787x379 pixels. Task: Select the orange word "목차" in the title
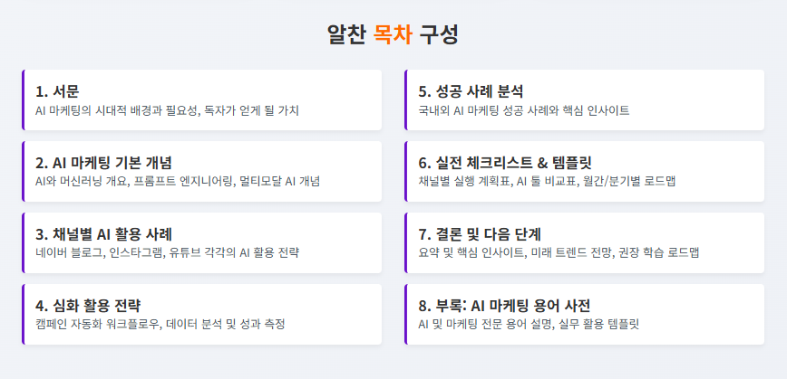point(393,35)
